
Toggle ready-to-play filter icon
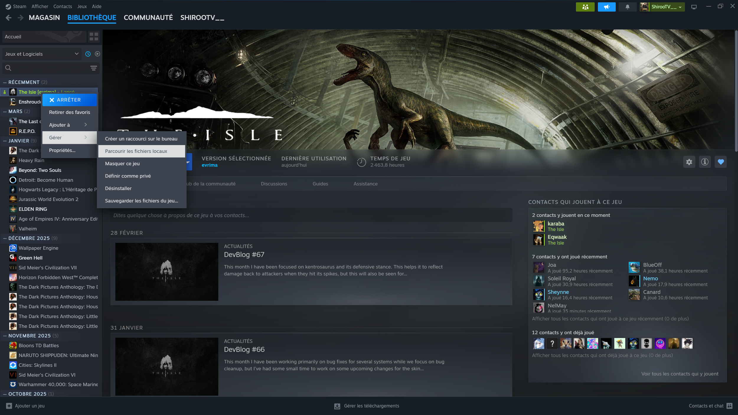97,54
